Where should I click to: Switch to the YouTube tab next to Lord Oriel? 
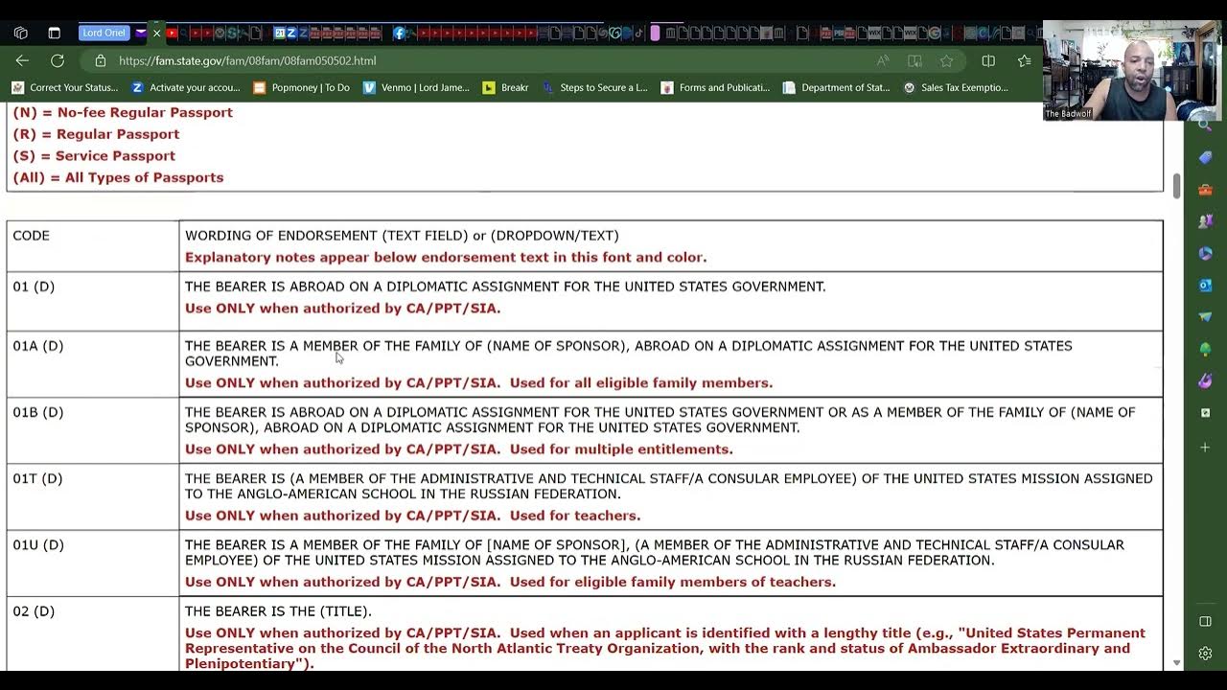pyautogui.click(x=172, y=33)
